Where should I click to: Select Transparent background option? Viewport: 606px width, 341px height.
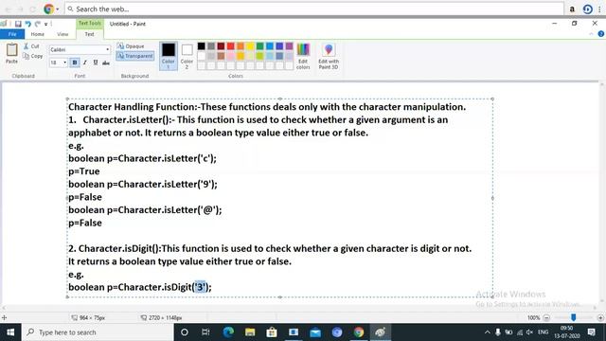[135, 56]
